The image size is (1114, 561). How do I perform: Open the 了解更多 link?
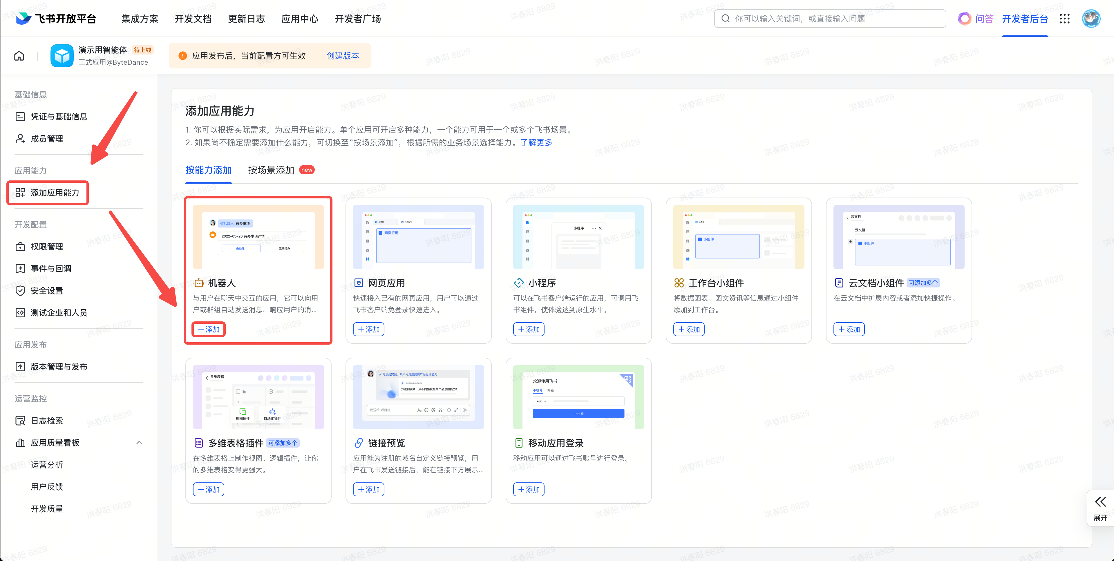click(x=536, y=142)
